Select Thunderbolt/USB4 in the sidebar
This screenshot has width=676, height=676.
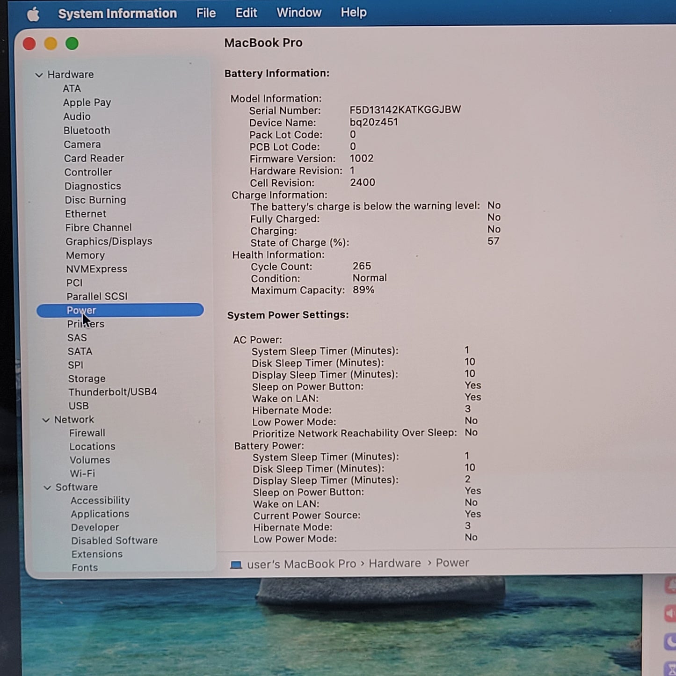click(x=113, y=392)
